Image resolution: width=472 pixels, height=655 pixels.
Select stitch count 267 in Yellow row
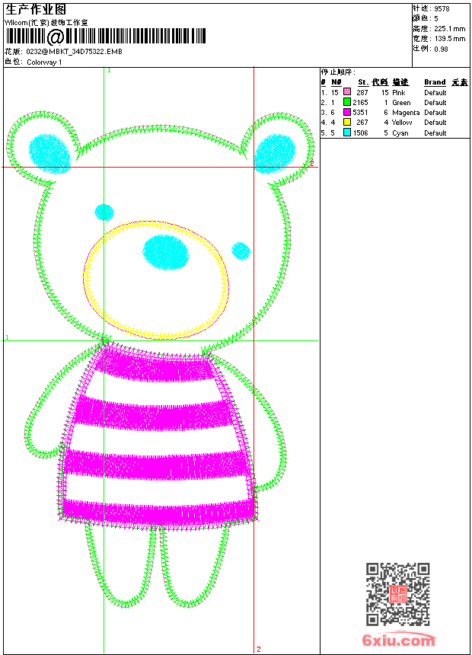pyautogui.click(x=362, y=123)
